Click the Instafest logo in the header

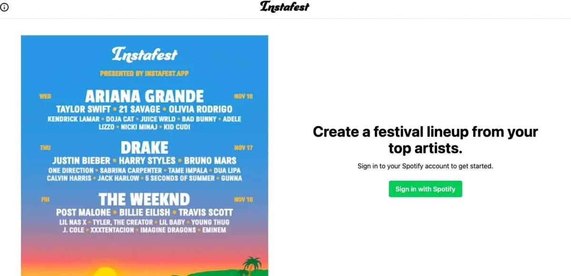285,7
